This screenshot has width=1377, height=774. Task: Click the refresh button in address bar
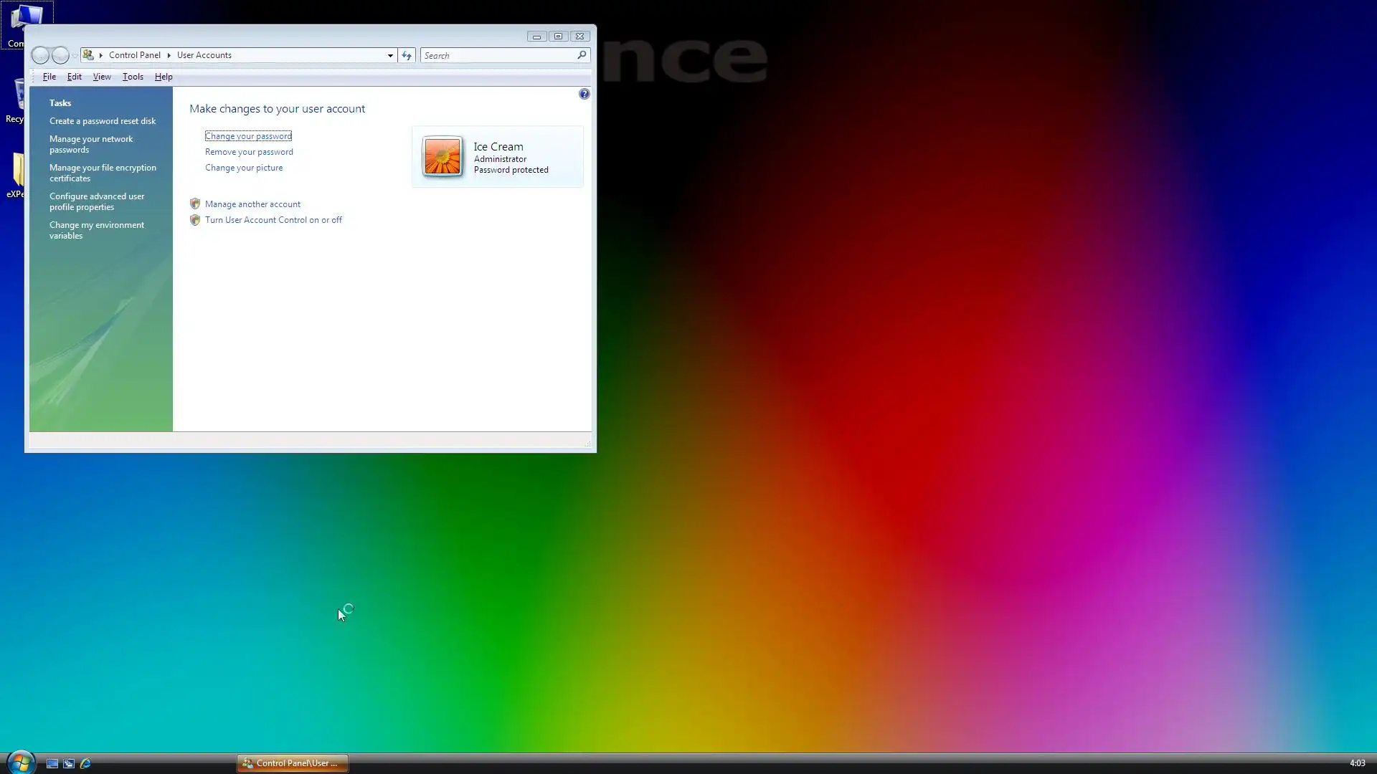pos(407,55)
